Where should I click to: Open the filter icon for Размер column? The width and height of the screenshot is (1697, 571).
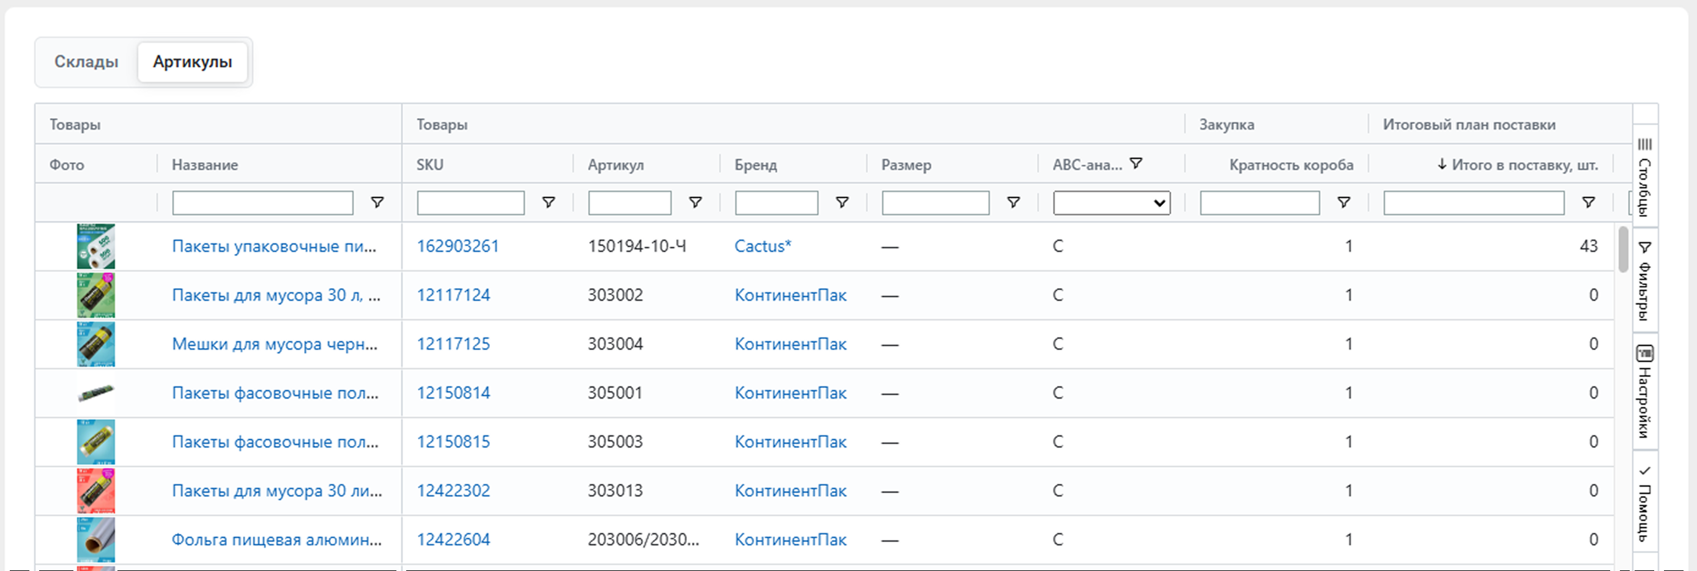(x=1013, y=202)
